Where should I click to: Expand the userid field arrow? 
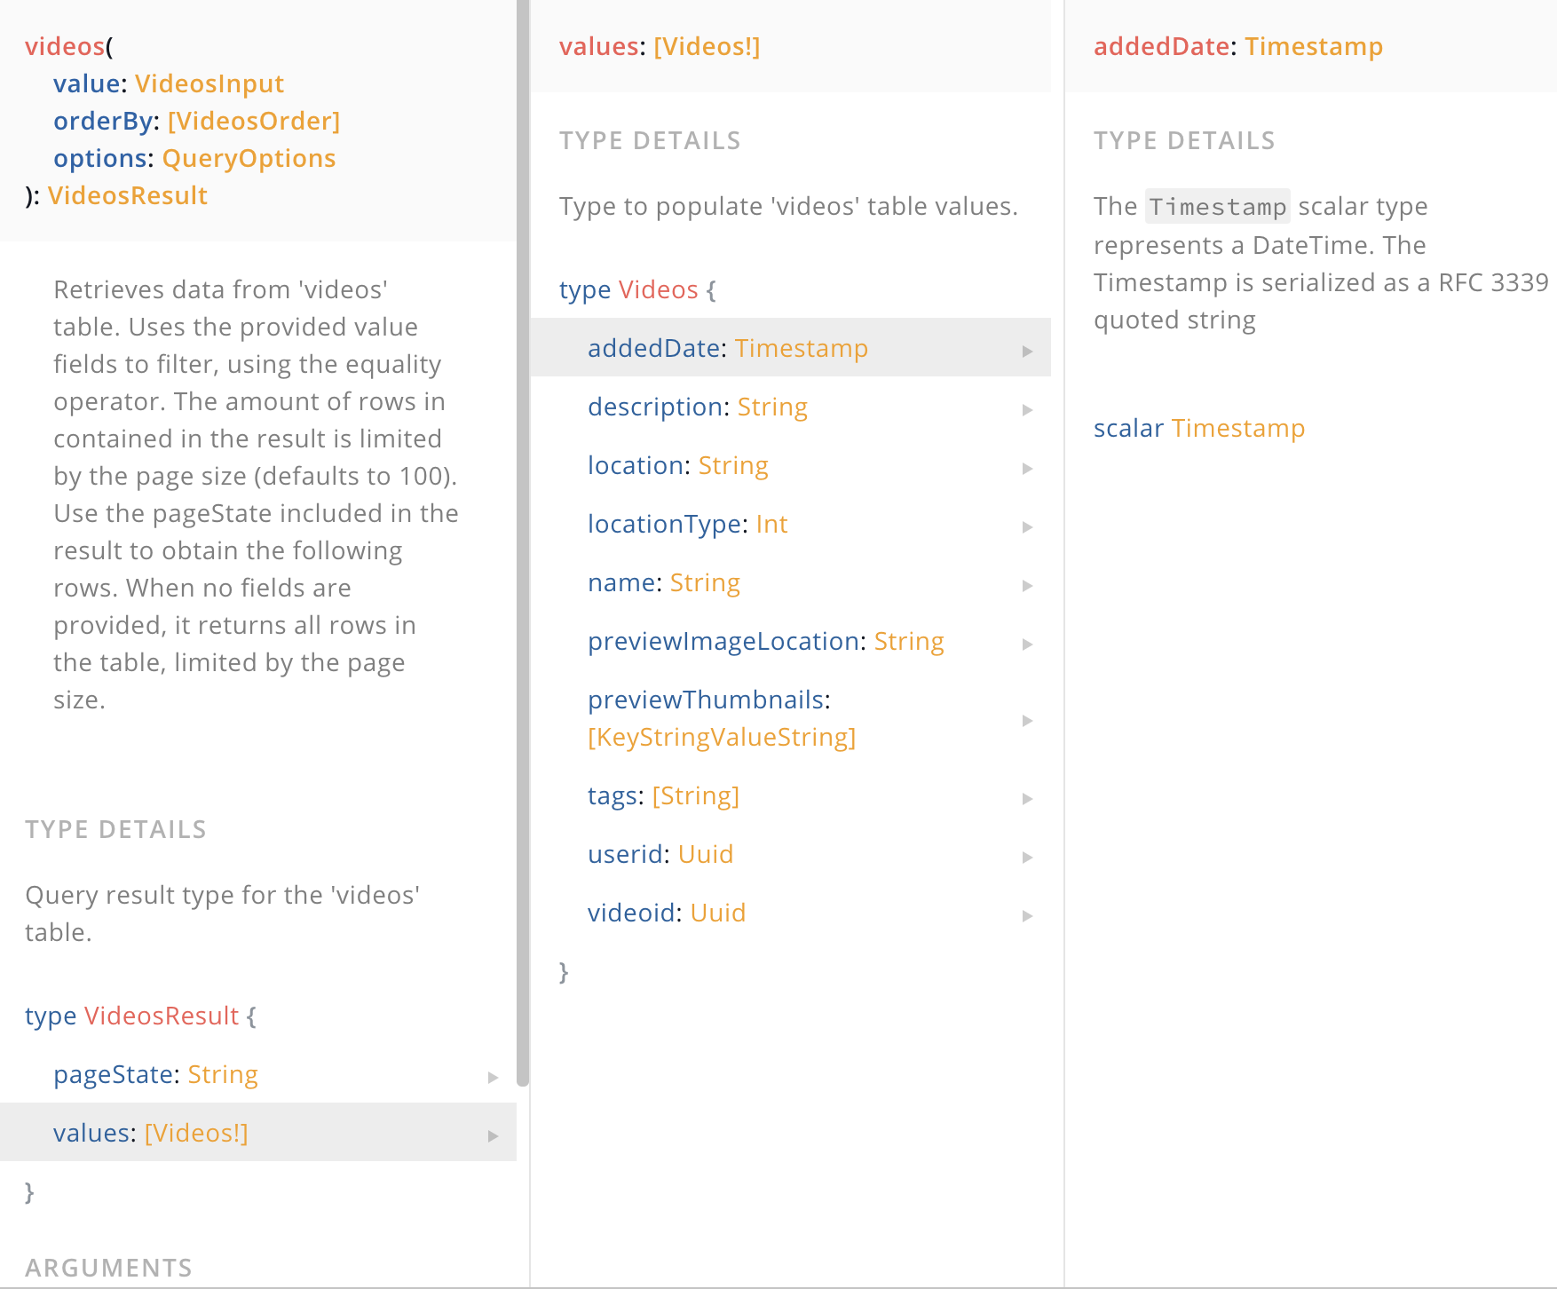(1027, 857)
